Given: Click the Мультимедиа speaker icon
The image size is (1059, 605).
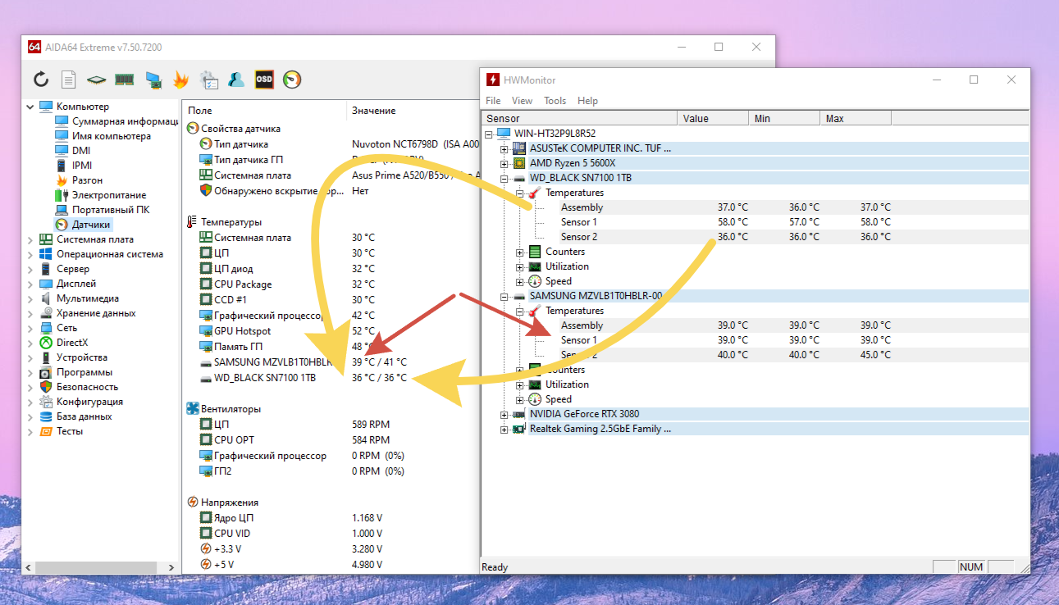Looking at the screenshot, I should [x=46, y=298].
